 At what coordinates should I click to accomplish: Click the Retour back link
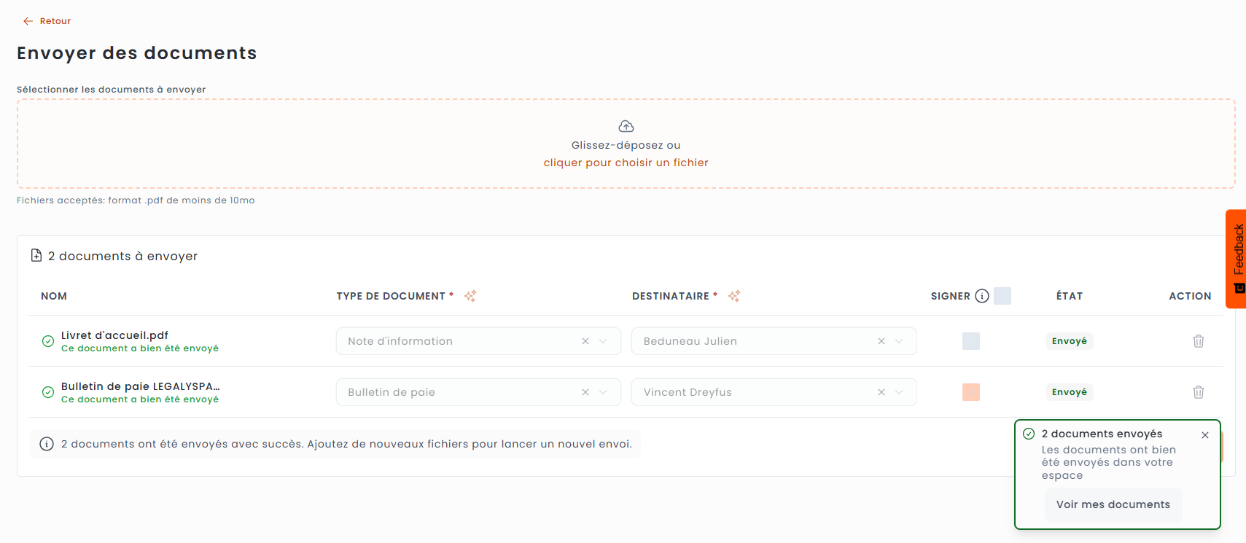coord(47,21)
